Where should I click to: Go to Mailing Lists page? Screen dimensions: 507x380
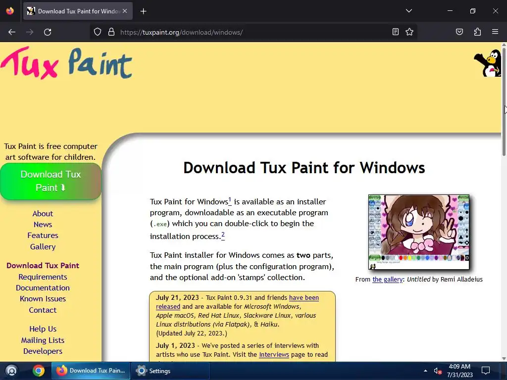[x=43, y=340]
